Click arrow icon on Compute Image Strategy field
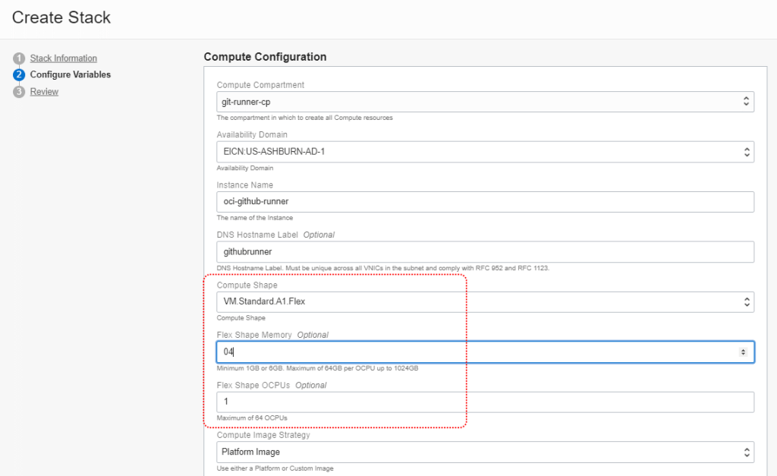777x476 pixels. (x=745, y=452)
